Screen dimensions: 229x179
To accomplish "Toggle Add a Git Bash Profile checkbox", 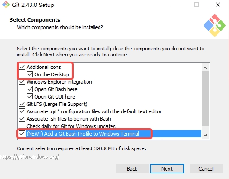I will coord(22,134).
